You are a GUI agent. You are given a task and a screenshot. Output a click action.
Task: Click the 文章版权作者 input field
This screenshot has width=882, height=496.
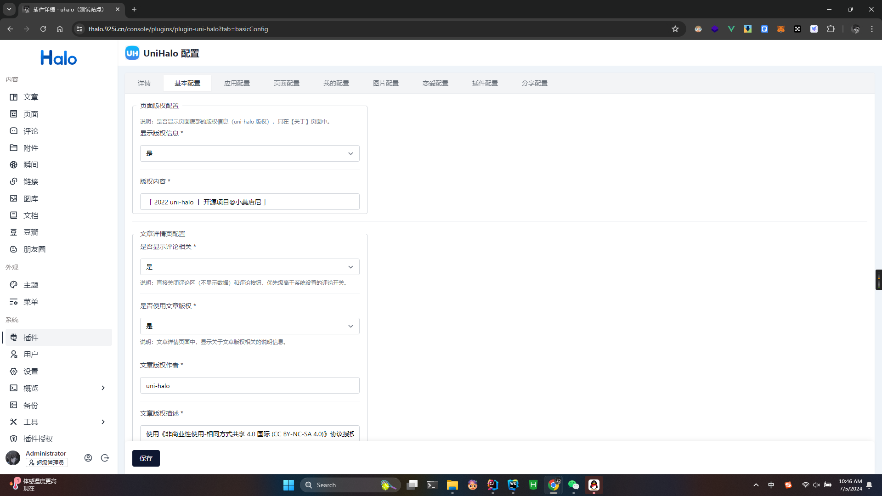coord(249,385)
